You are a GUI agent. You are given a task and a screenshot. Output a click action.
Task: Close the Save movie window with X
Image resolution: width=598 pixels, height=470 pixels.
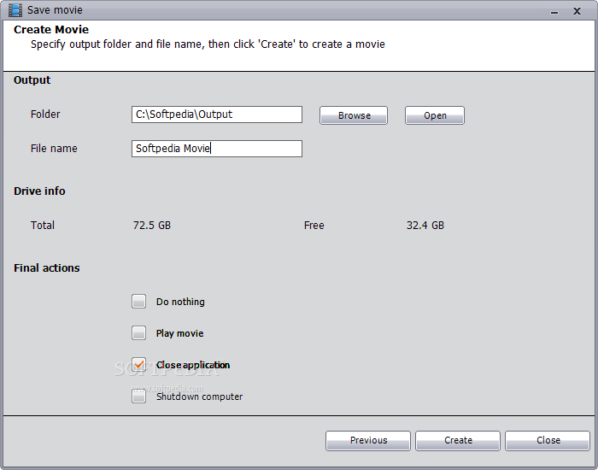coord(577,11)
